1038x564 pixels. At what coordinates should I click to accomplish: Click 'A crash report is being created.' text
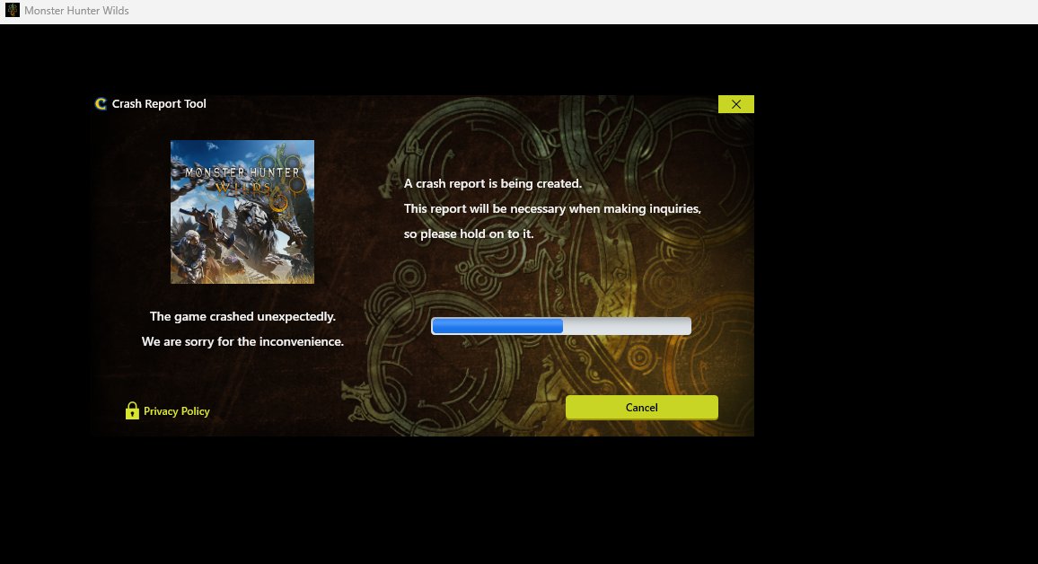(493, 183)
